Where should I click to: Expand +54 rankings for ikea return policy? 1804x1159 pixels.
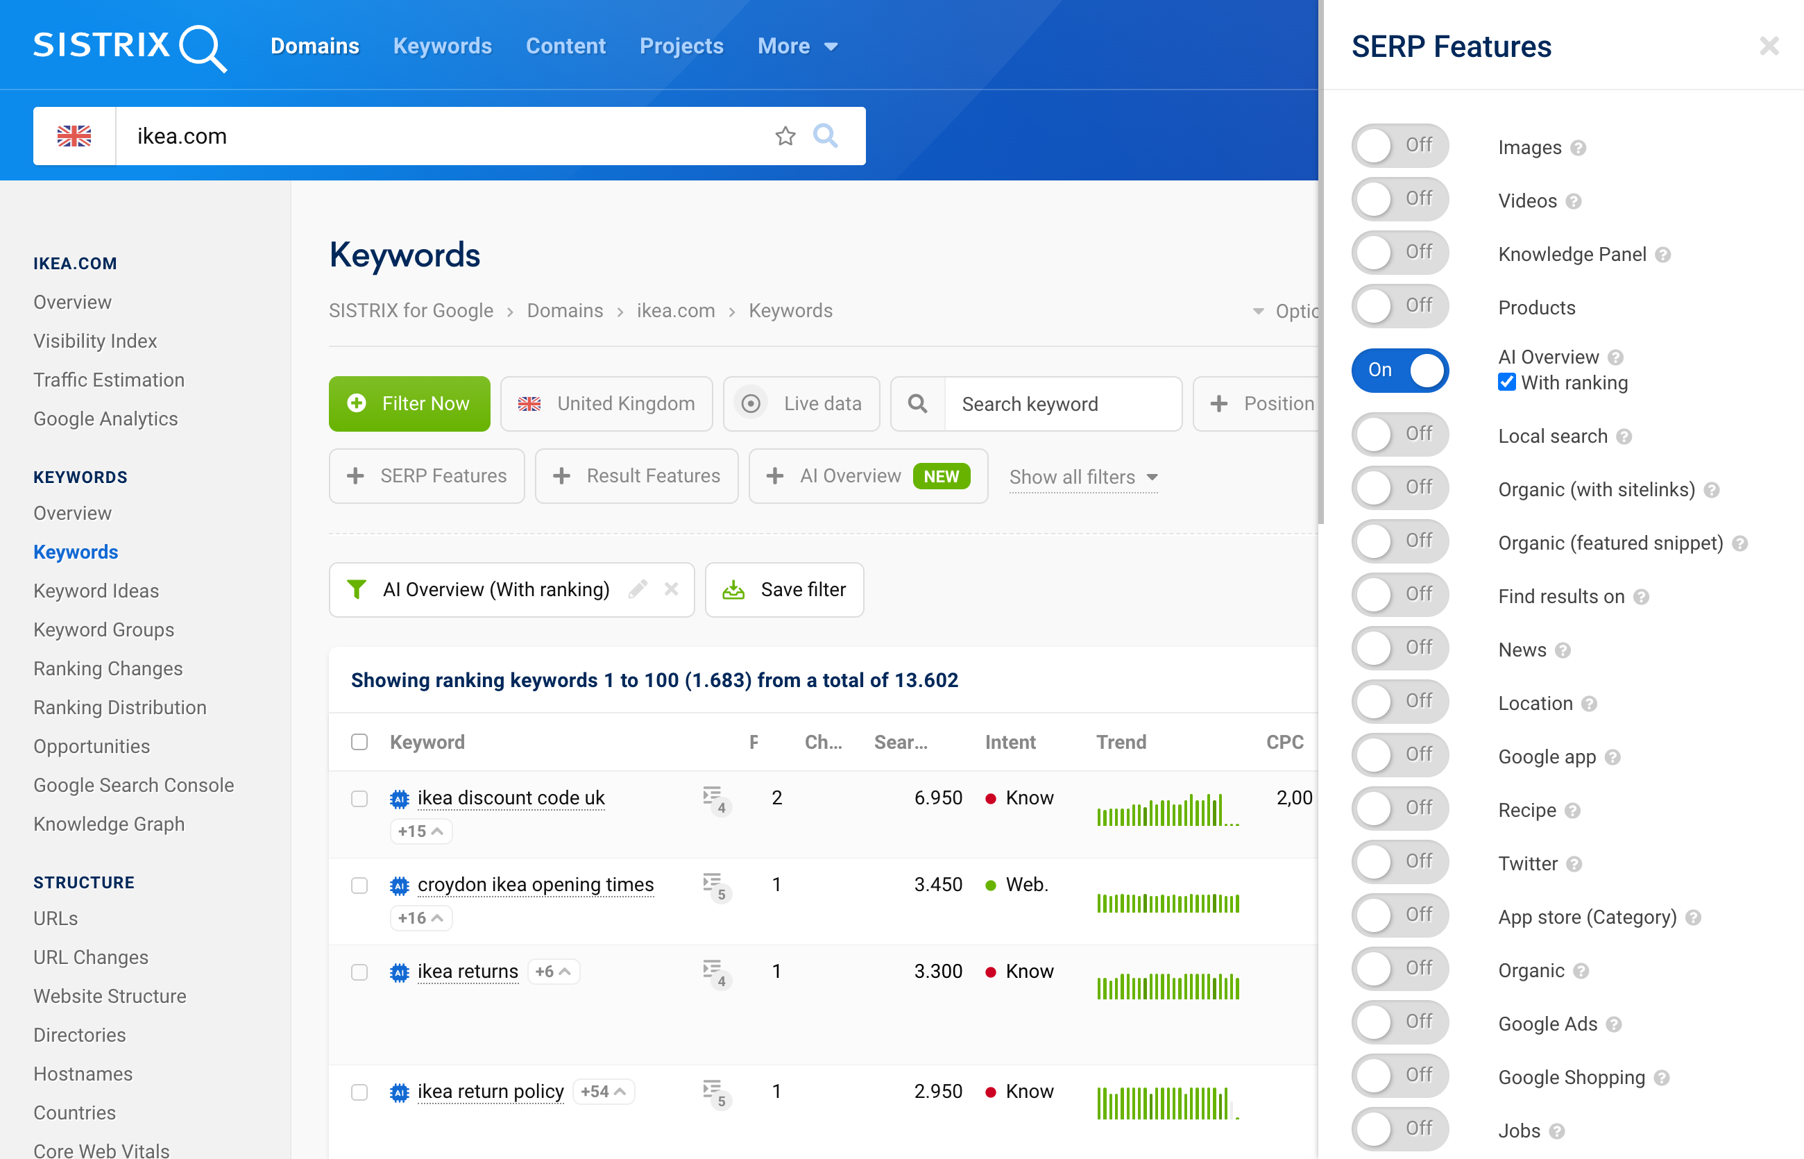pos(604,1093)
